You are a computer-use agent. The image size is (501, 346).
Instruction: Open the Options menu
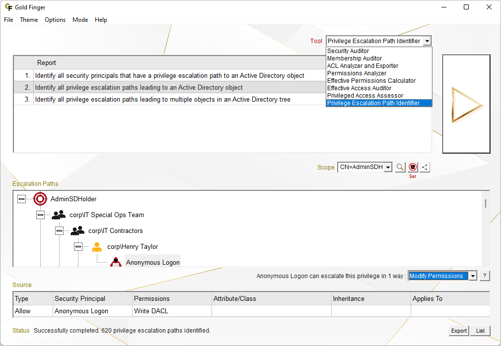(55, 20)
